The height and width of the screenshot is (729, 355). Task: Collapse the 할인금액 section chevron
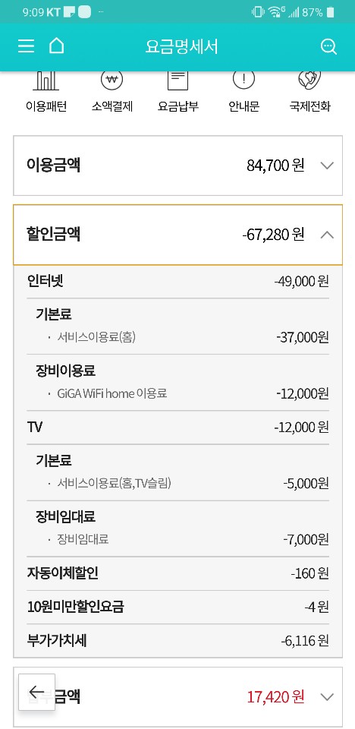pos(328,235)
